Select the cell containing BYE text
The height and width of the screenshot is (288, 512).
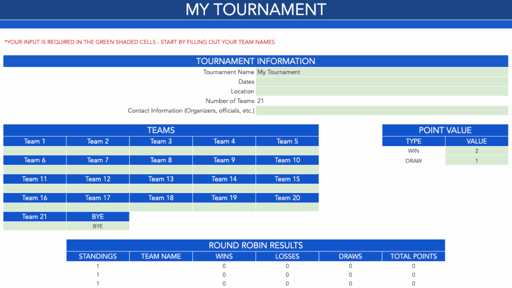[98, 226]
